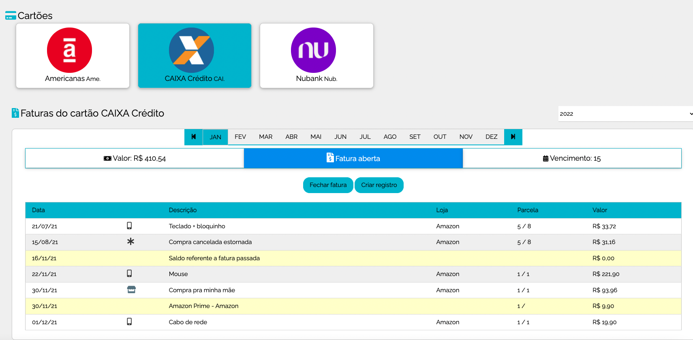The height and width of the screenshot is (340, 693).
Task: Click the phone icon on Teclado row
Action: tap(129, 226)
